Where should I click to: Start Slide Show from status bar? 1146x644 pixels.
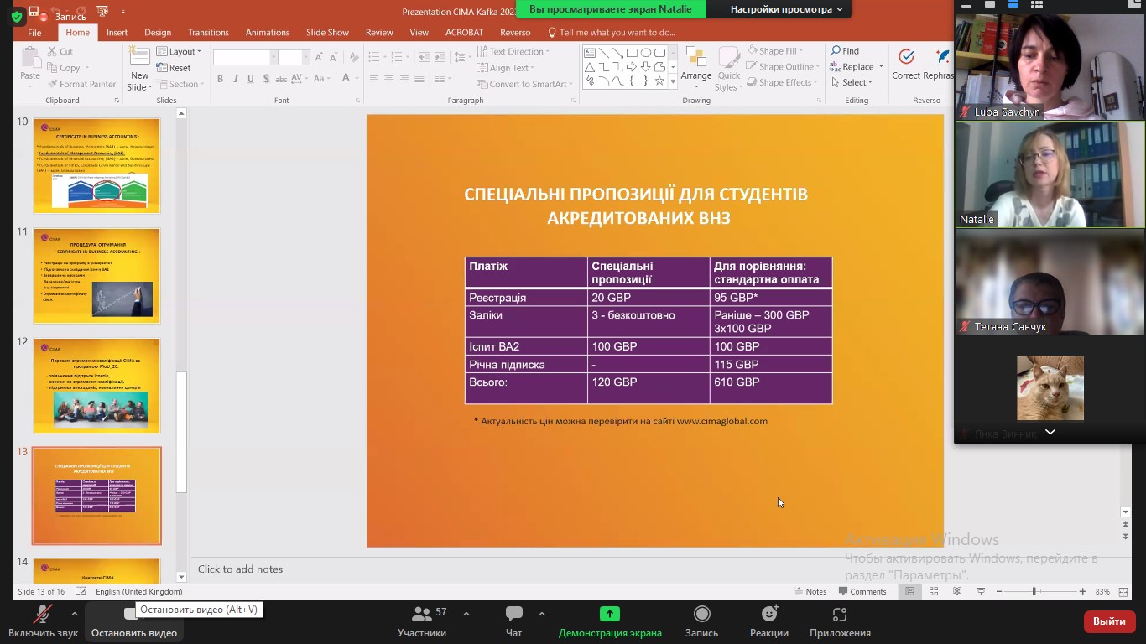981,591
